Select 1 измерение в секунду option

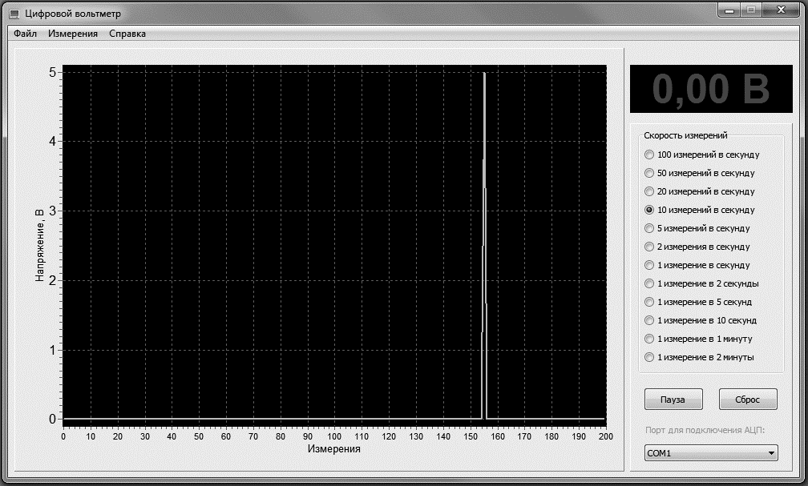click(697, 265)
